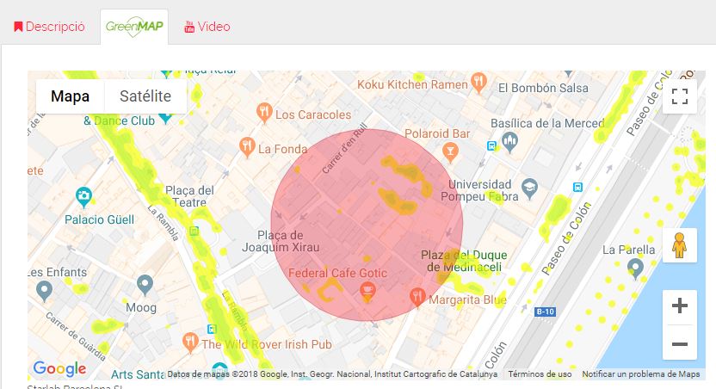Open Street View pegman icon
Image resolution: width=716 pixels, height=389 pixels.
pos(680,245)
